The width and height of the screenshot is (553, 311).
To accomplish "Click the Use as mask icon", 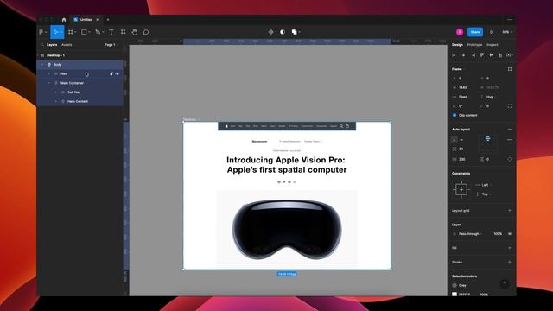I will [283, 32].
